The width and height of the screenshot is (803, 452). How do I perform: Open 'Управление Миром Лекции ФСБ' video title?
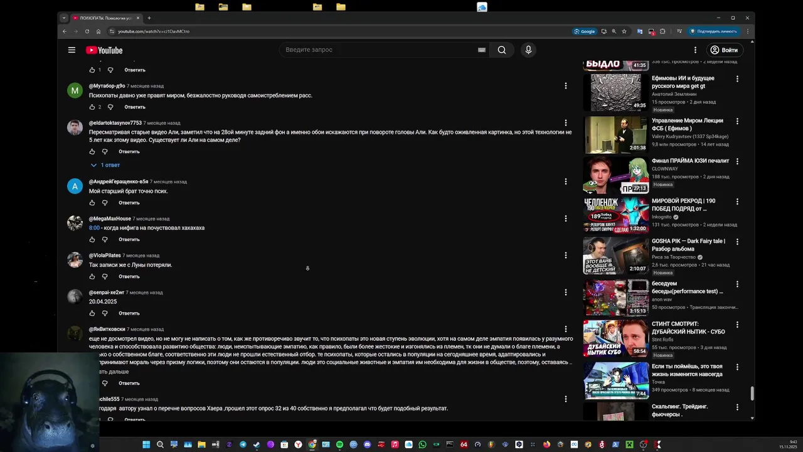[688, 124]
